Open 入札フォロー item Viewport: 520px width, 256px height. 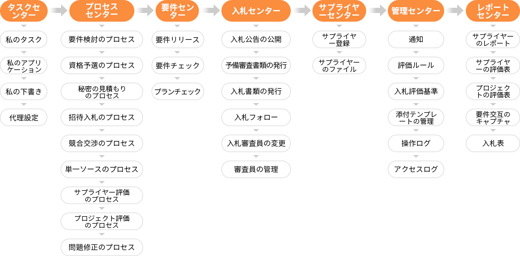pos(256,117)
